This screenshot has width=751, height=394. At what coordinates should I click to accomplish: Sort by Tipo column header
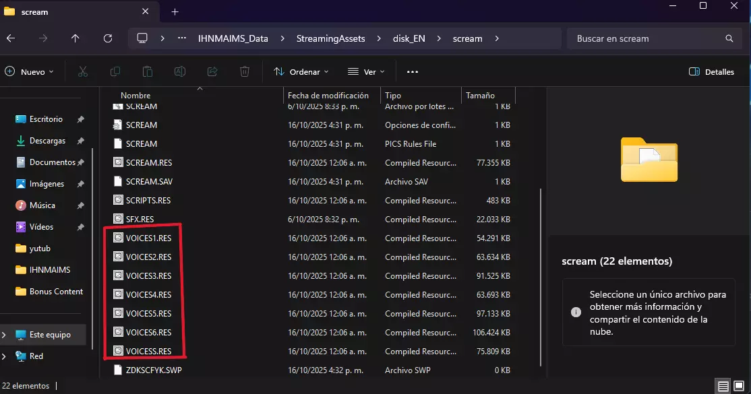coord(393,95)
